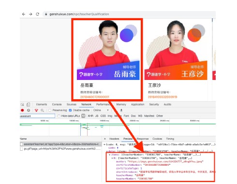The height and width of the screenshot is (184, 237).
Task: Click certificate number 20184600731000001
Action: (x=95, y=97)
